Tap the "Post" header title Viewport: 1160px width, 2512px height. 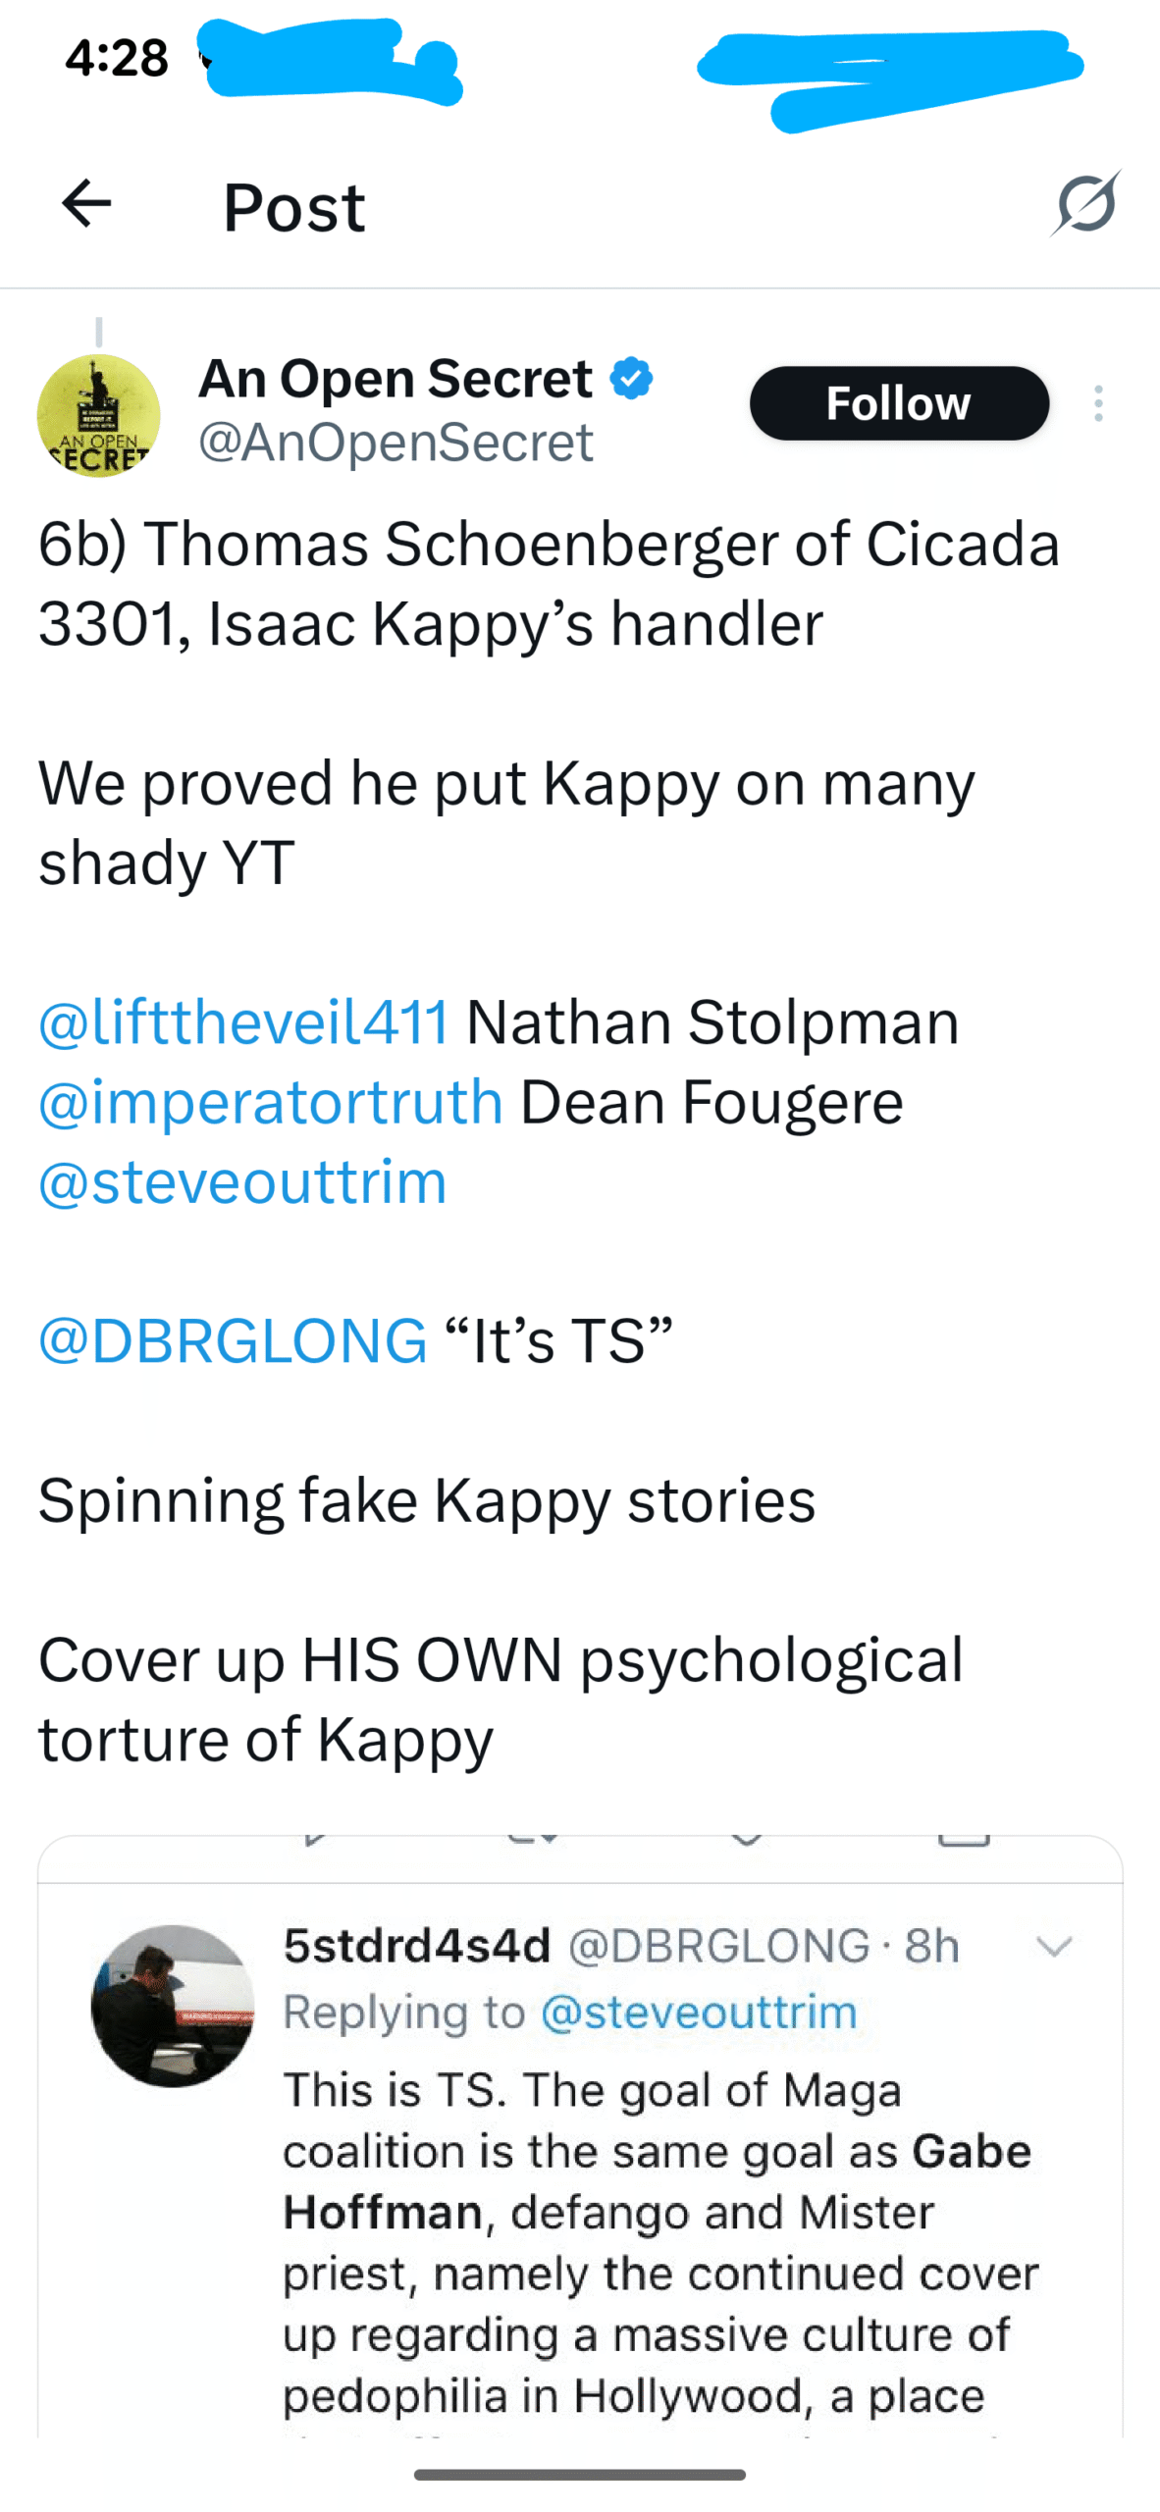(293, 207)
